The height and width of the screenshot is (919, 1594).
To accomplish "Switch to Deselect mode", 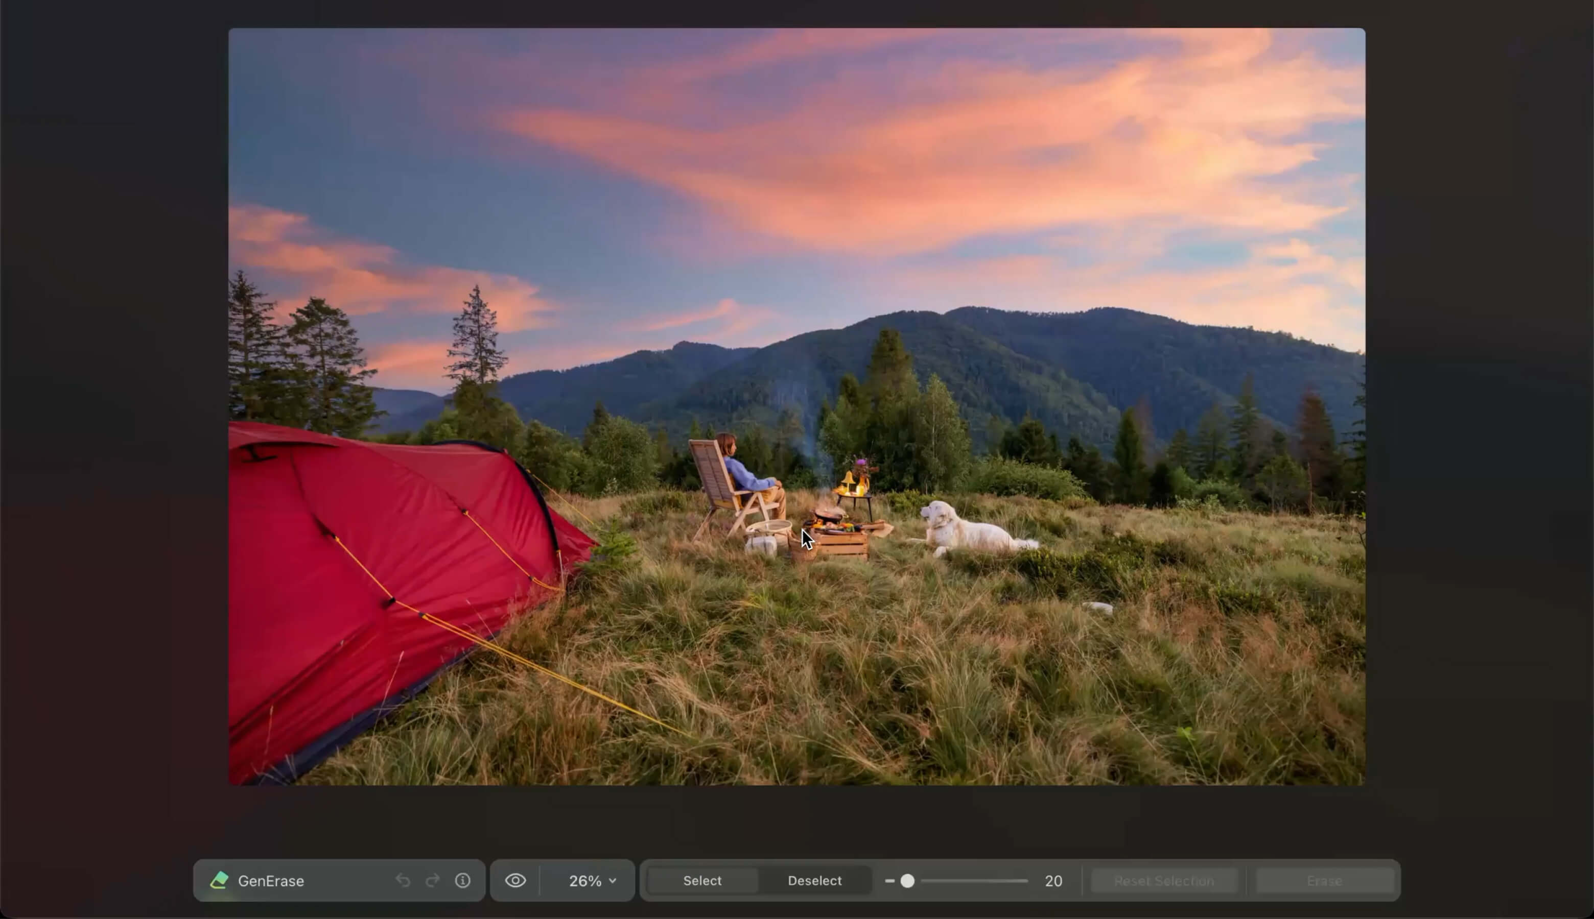I will point(814,881).
